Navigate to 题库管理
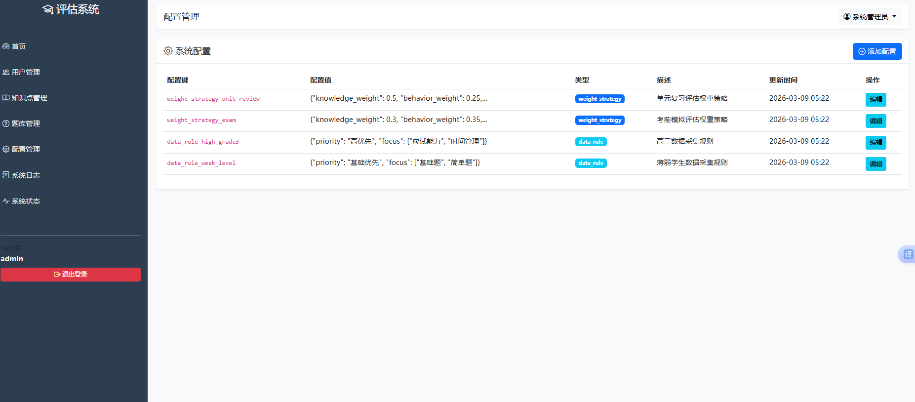915x402 pixels. [26, 123]
